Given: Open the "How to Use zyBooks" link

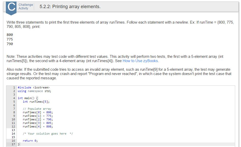Looking at the screenshot, I should [x=141, y=61].
